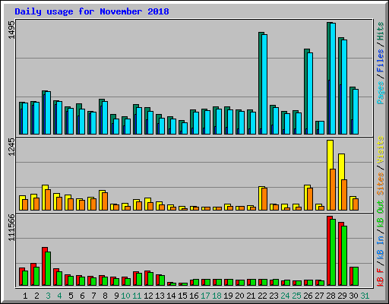This screenshot has width=389, height=304.
Task: Click the green kB bar for day 30
Action: (x=356, y=276)
